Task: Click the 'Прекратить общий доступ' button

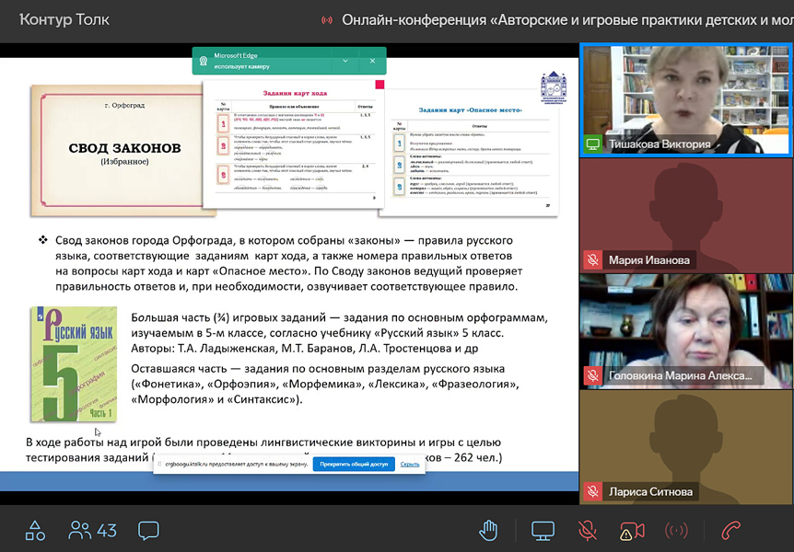Action: tap(354, 465)
